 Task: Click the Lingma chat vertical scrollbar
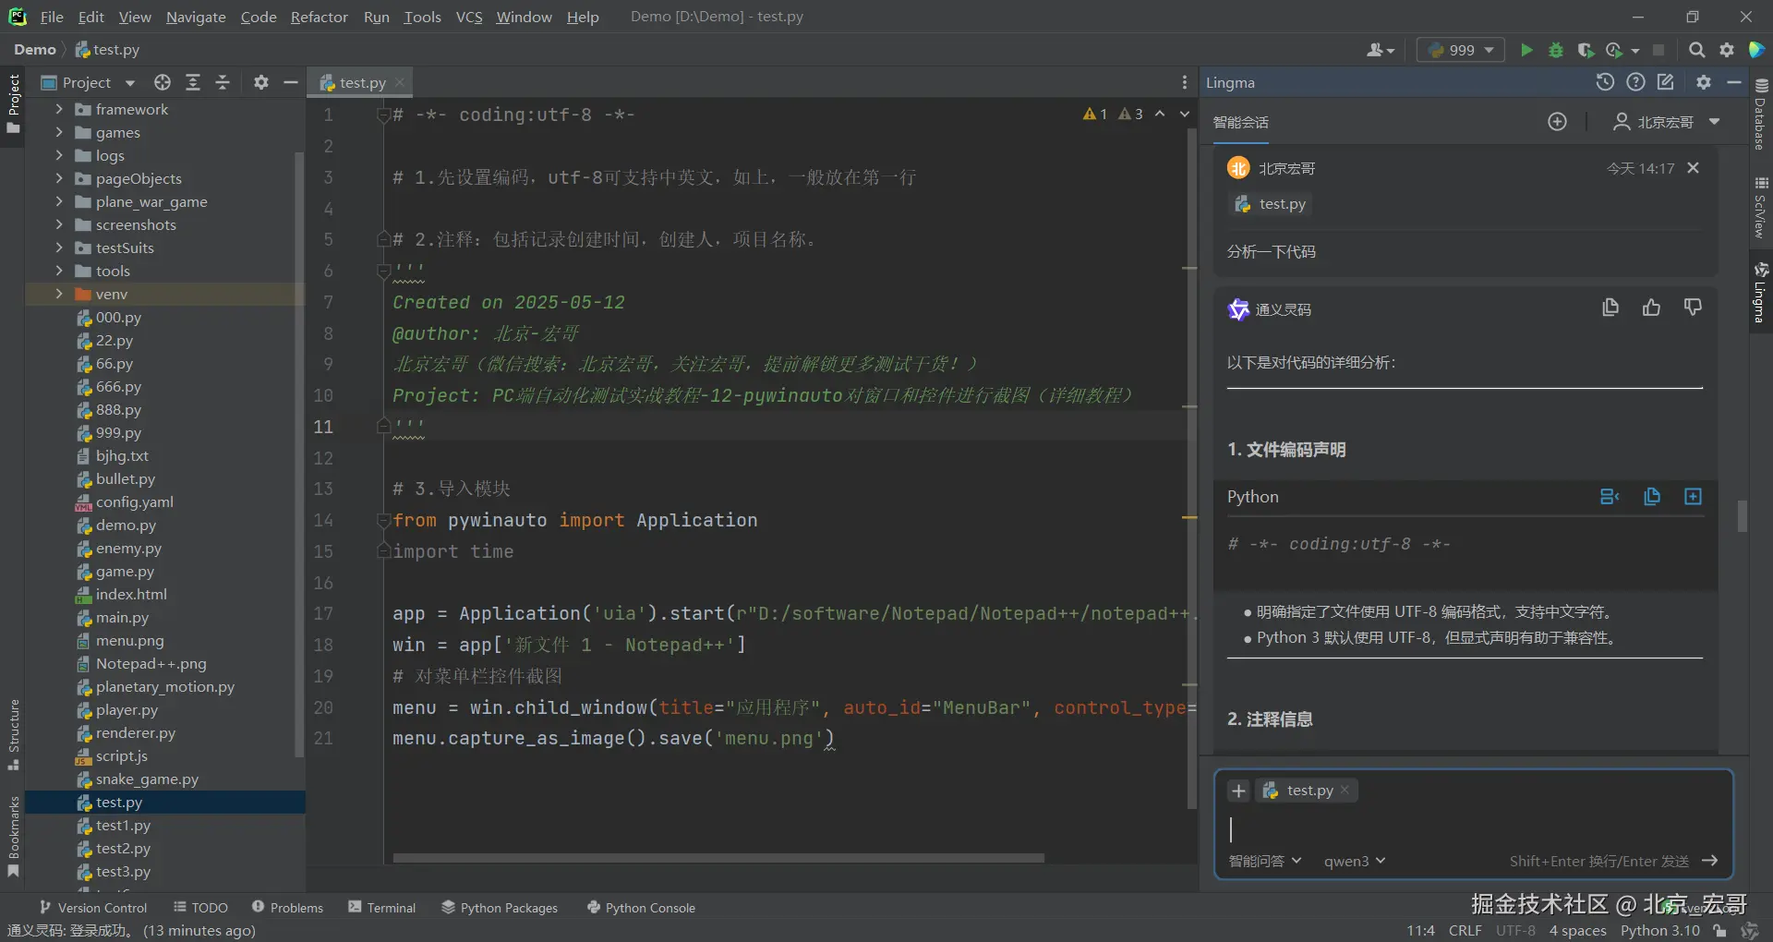1742,516
